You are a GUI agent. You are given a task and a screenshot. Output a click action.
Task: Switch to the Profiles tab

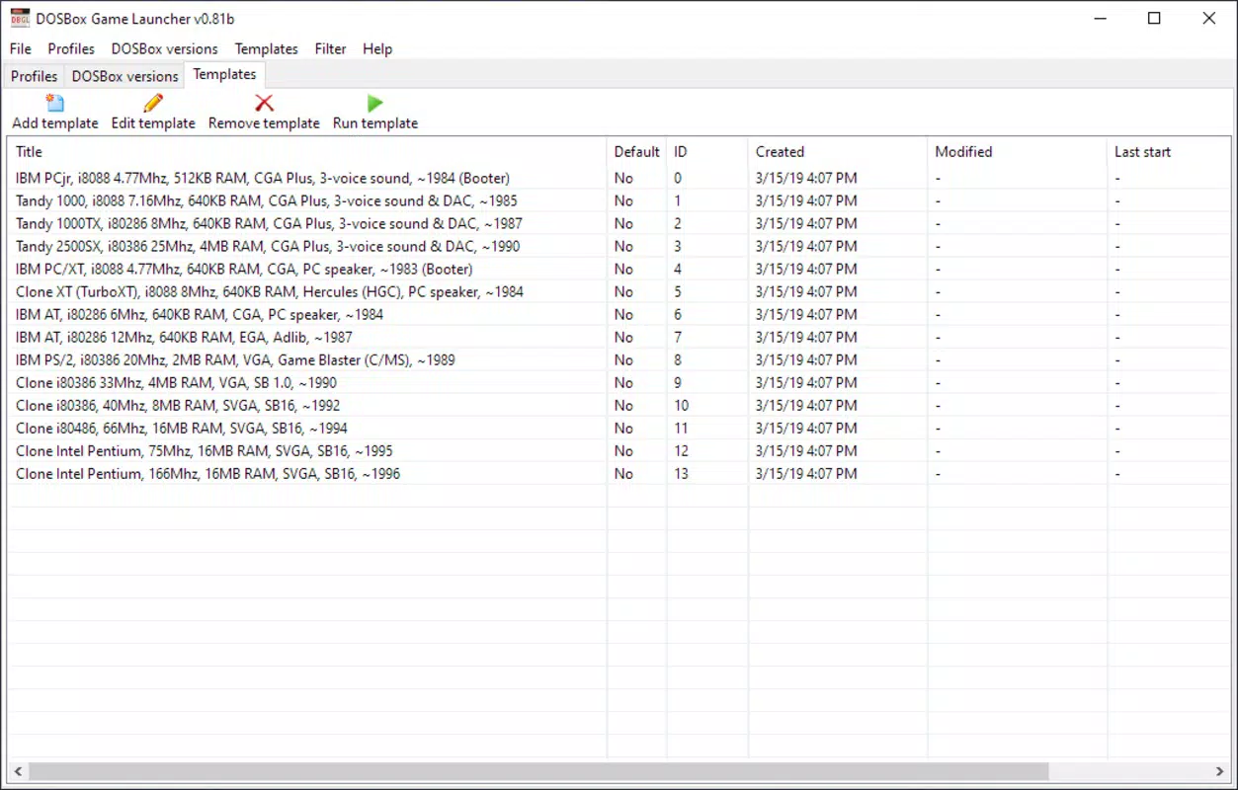click(x=35, y=76)
